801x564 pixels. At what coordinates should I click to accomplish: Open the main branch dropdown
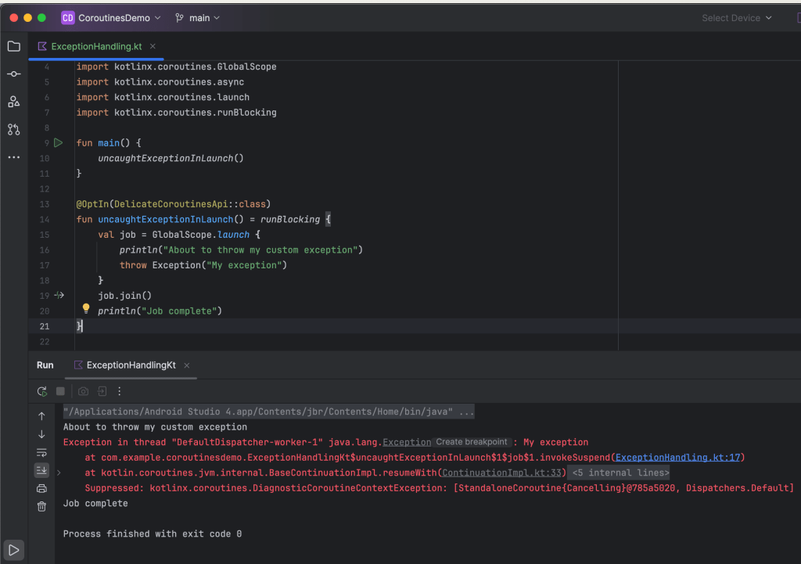[198, 18]
